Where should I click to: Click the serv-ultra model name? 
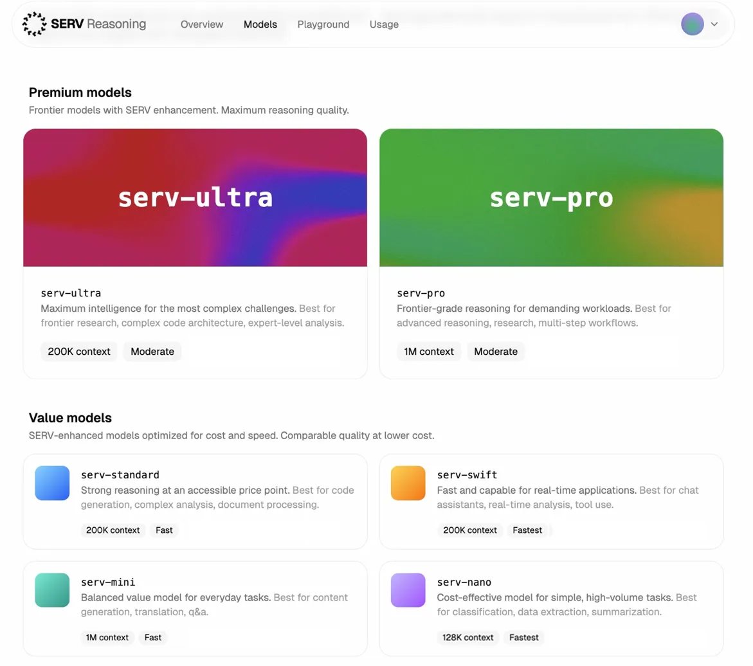point(70,293)
